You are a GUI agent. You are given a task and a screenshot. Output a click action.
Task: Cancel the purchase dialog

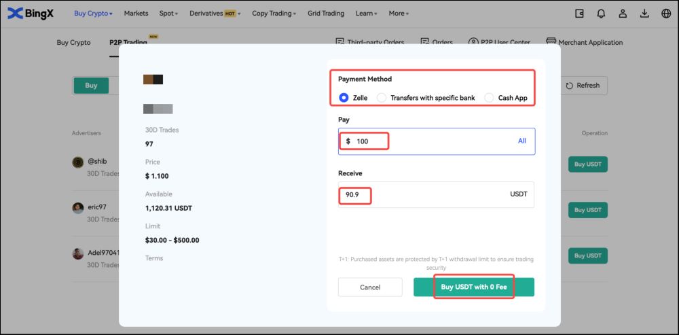tap(370, 287)
